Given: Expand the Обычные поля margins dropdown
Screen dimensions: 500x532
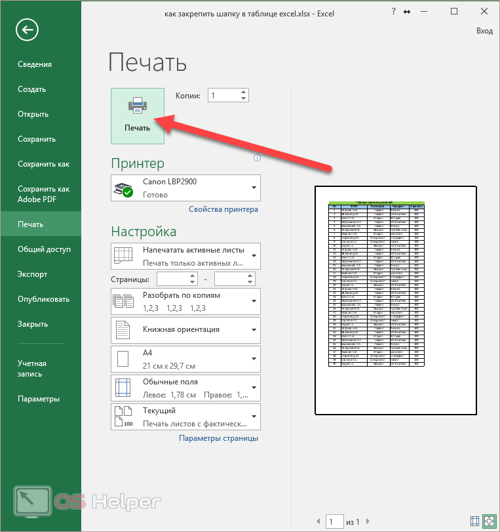Looking at the screenshot, I should tap(185, 388).
